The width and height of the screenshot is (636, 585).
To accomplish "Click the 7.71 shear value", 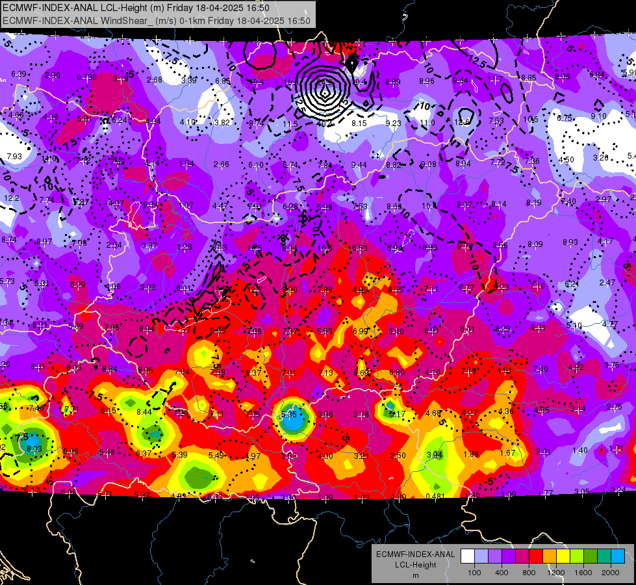I will point(71,409).
